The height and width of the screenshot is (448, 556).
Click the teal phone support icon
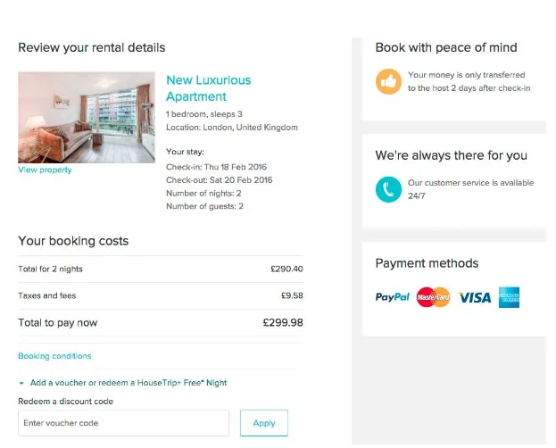[x=388, y=189]
